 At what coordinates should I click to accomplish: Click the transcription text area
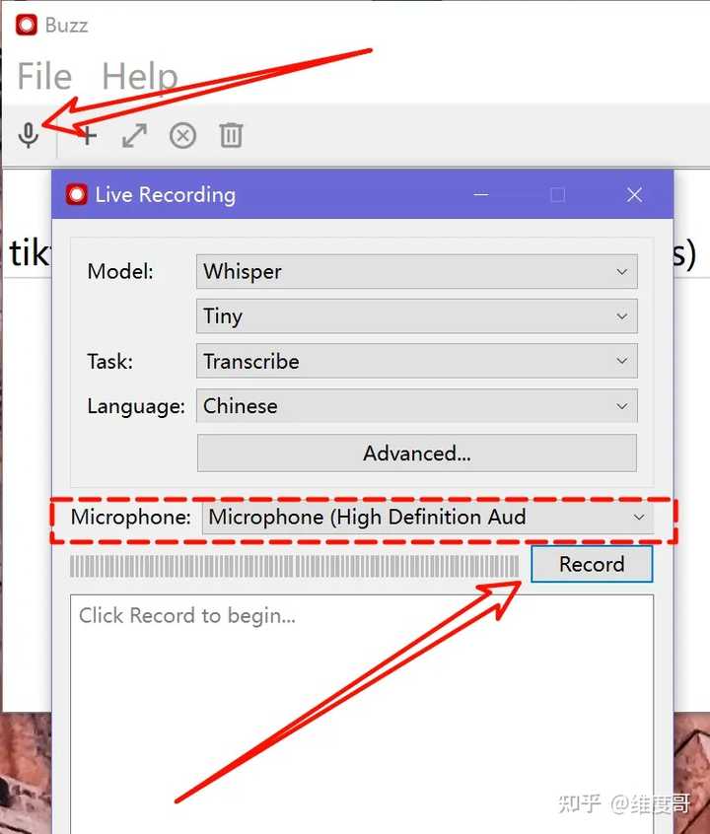pyautogui.click(x=362, y=714)
